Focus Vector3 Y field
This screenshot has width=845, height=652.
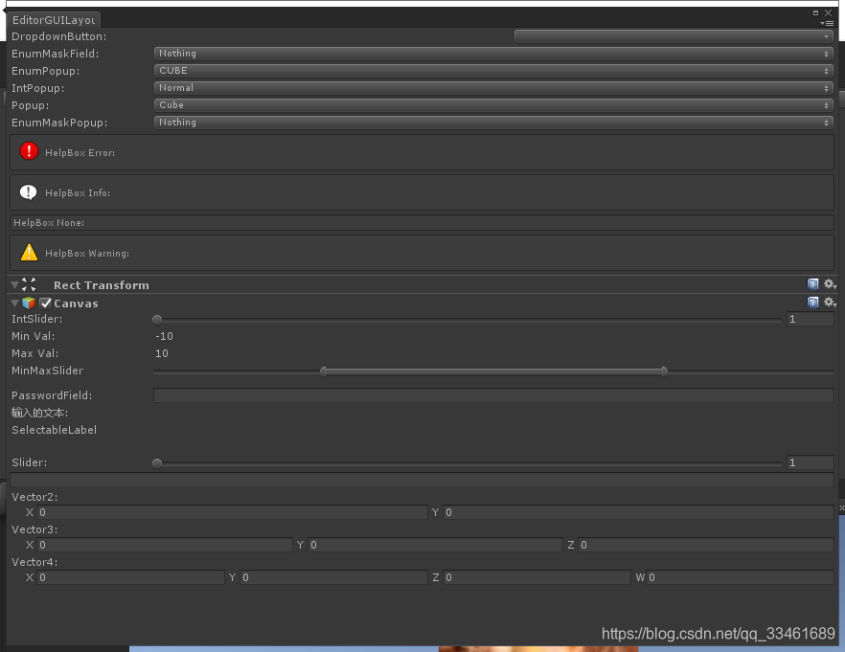pyautogui.click(x=435, y=545)
